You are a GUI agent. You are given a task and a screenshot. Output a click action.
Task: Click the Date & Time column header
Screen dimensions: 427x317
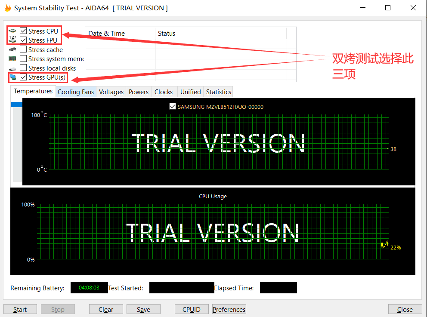[120, 34]
